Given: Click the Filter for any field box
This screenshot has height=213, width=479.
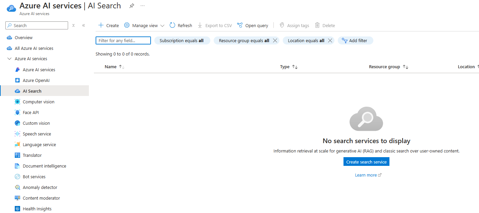Looking at the screenshot, I should tap(123, 40).
